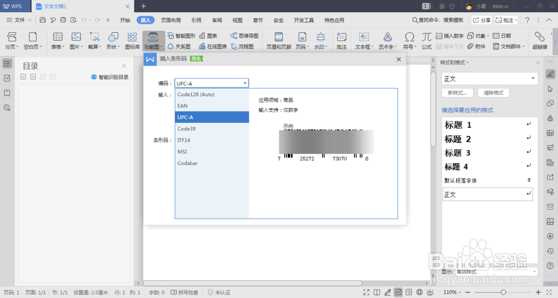
Task: Expand the 文件 menu dropdown arrow
Action: [30, 20]
